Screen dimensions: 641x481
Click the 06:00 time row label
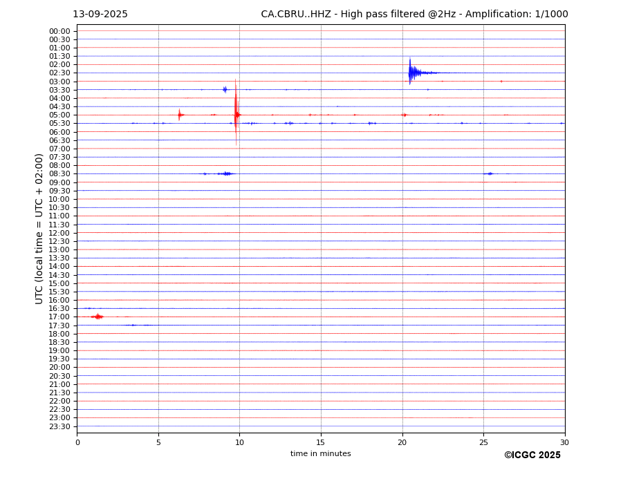[x=59, y=132]
